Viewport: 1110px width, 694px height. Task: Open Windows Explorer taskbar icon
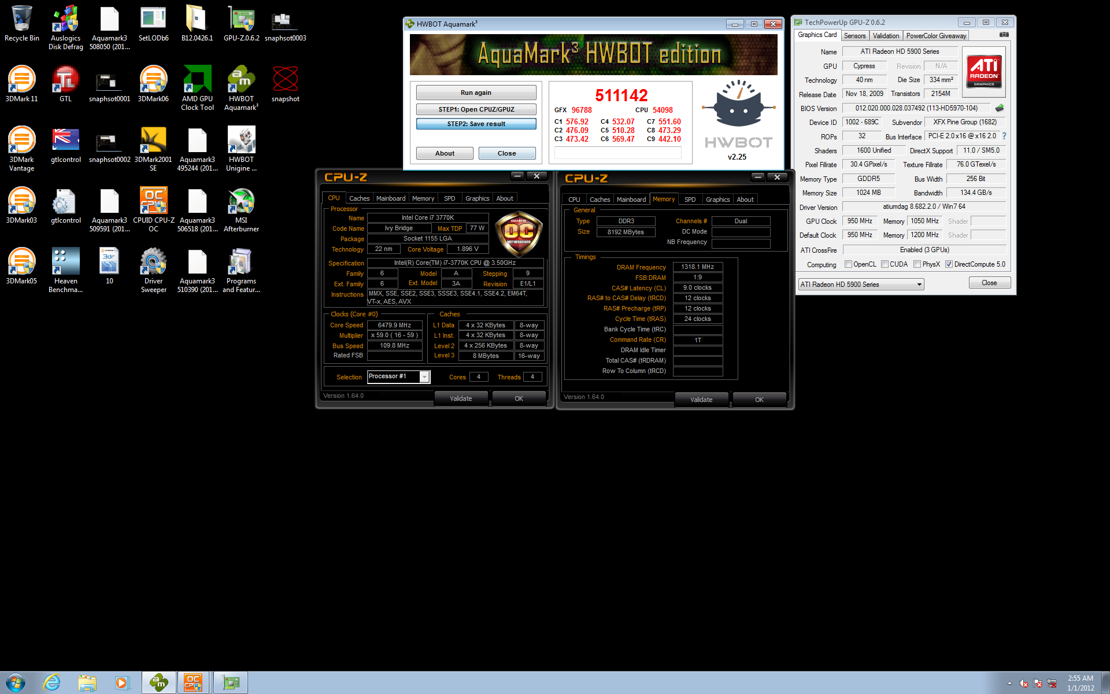[x=87, y=682]
